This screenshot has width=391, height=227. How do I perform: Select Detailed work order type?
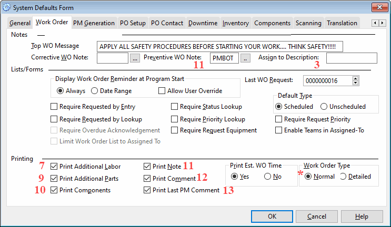pyautogui.click(x=343, y=177)
